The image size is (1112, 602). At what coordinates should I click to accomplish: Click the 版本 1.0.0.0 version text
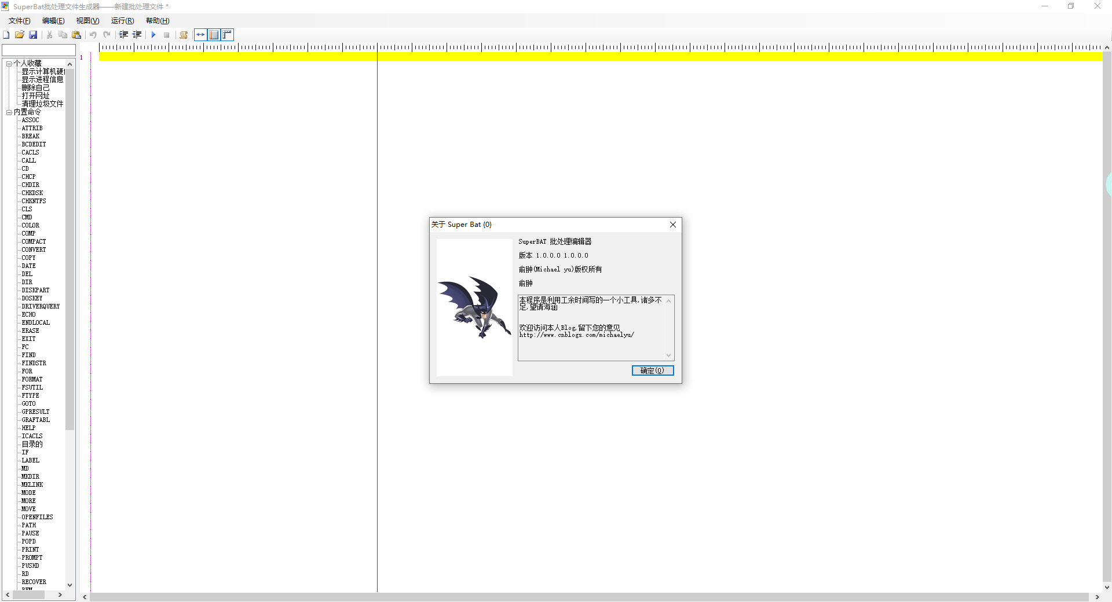coord(553,255)
